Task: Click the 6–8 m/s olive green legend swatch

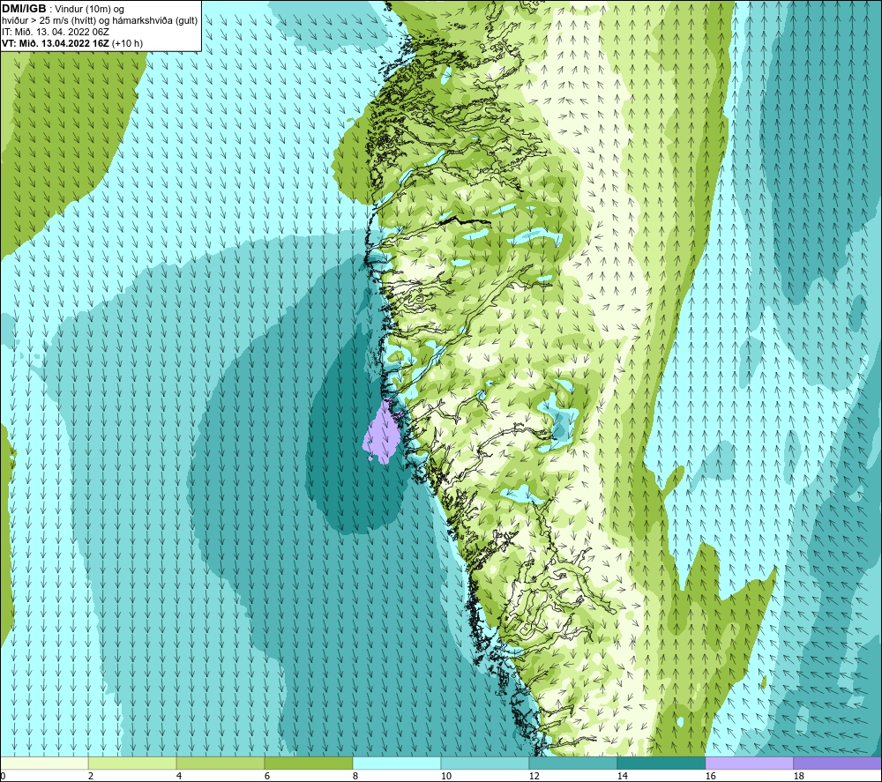Action: [308, 763]
